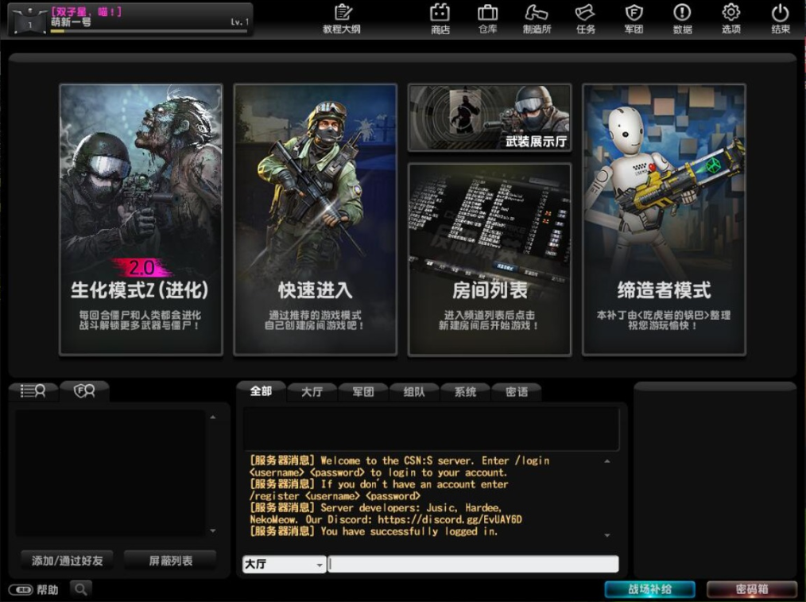
Task: Switch chat to the 军团 tab
Action: click(363, 392)
